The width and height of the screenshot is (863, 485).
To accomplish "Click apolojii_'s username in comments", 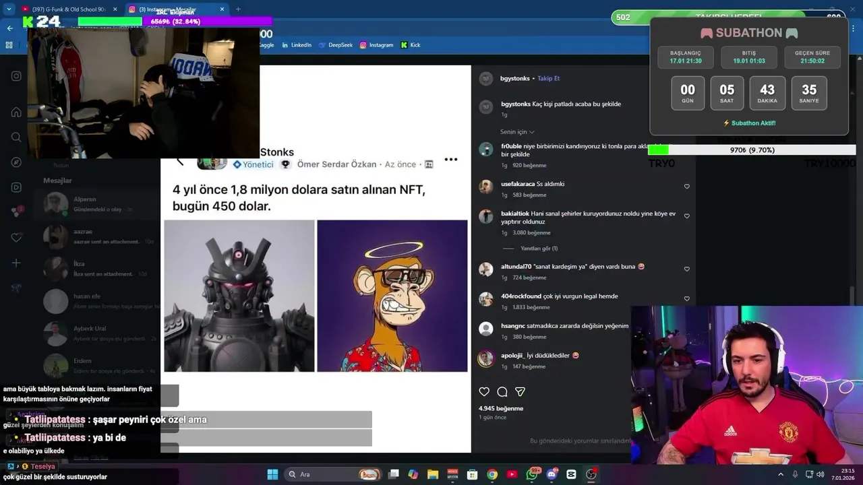I will [512, 355].
